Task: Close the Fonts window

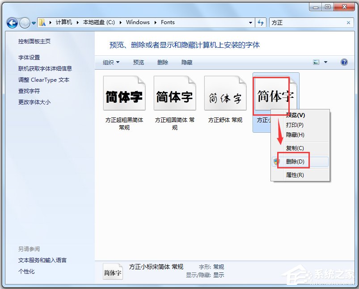Action: coord(344,7)
